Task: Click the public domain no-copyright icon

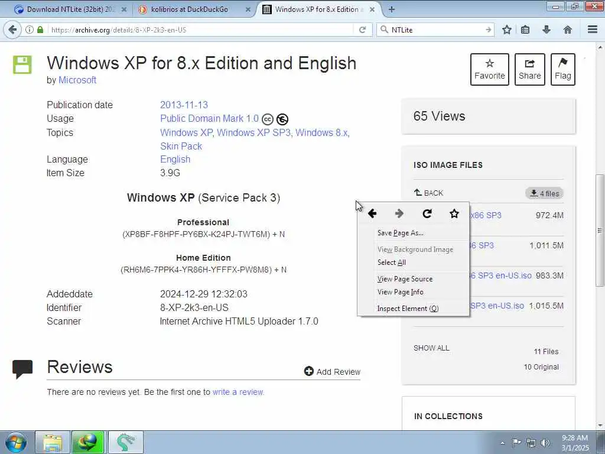Action: 282,119
